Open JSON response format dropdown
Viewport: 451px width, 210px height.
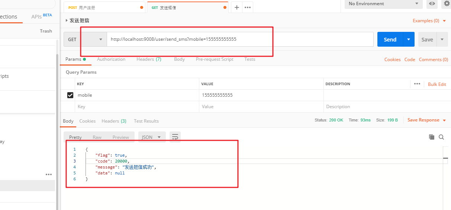pos(152,137)
